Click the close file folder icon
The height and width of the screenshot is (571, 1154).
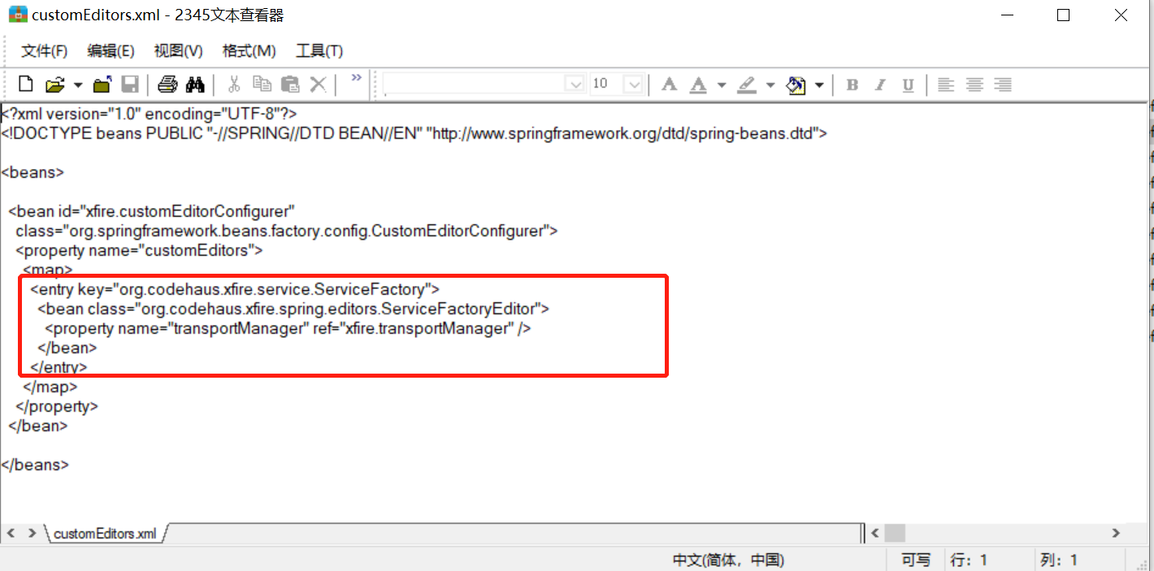point(102,84)
